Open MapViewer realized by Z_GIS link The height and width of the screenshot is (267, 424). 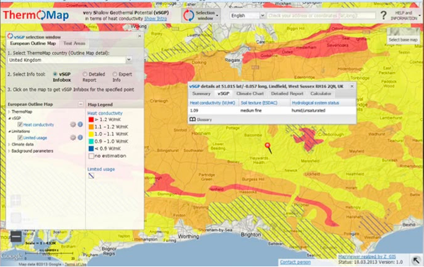coord(367,256)
